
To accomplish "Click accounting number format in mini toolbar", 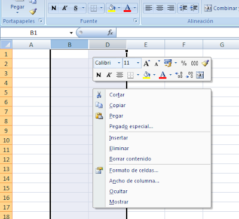I will (x=168, y=63).
